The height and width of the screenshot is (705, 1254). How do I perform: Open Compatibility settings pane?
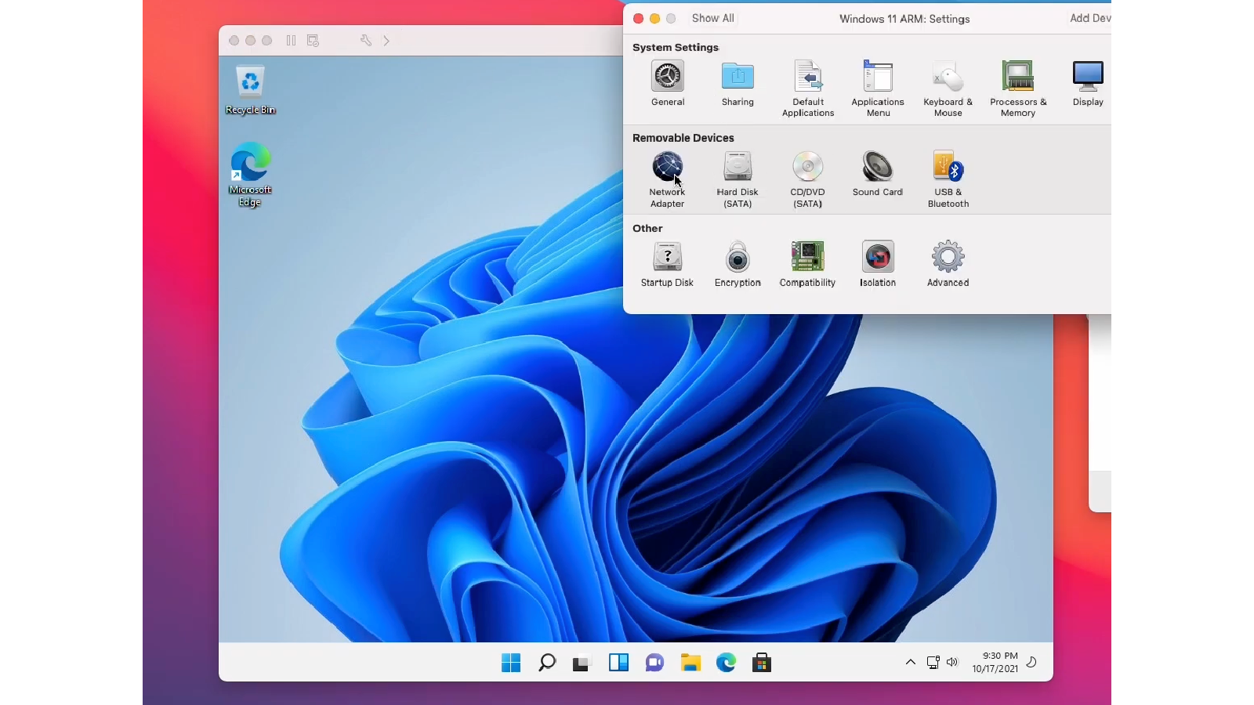coord(807,264)
